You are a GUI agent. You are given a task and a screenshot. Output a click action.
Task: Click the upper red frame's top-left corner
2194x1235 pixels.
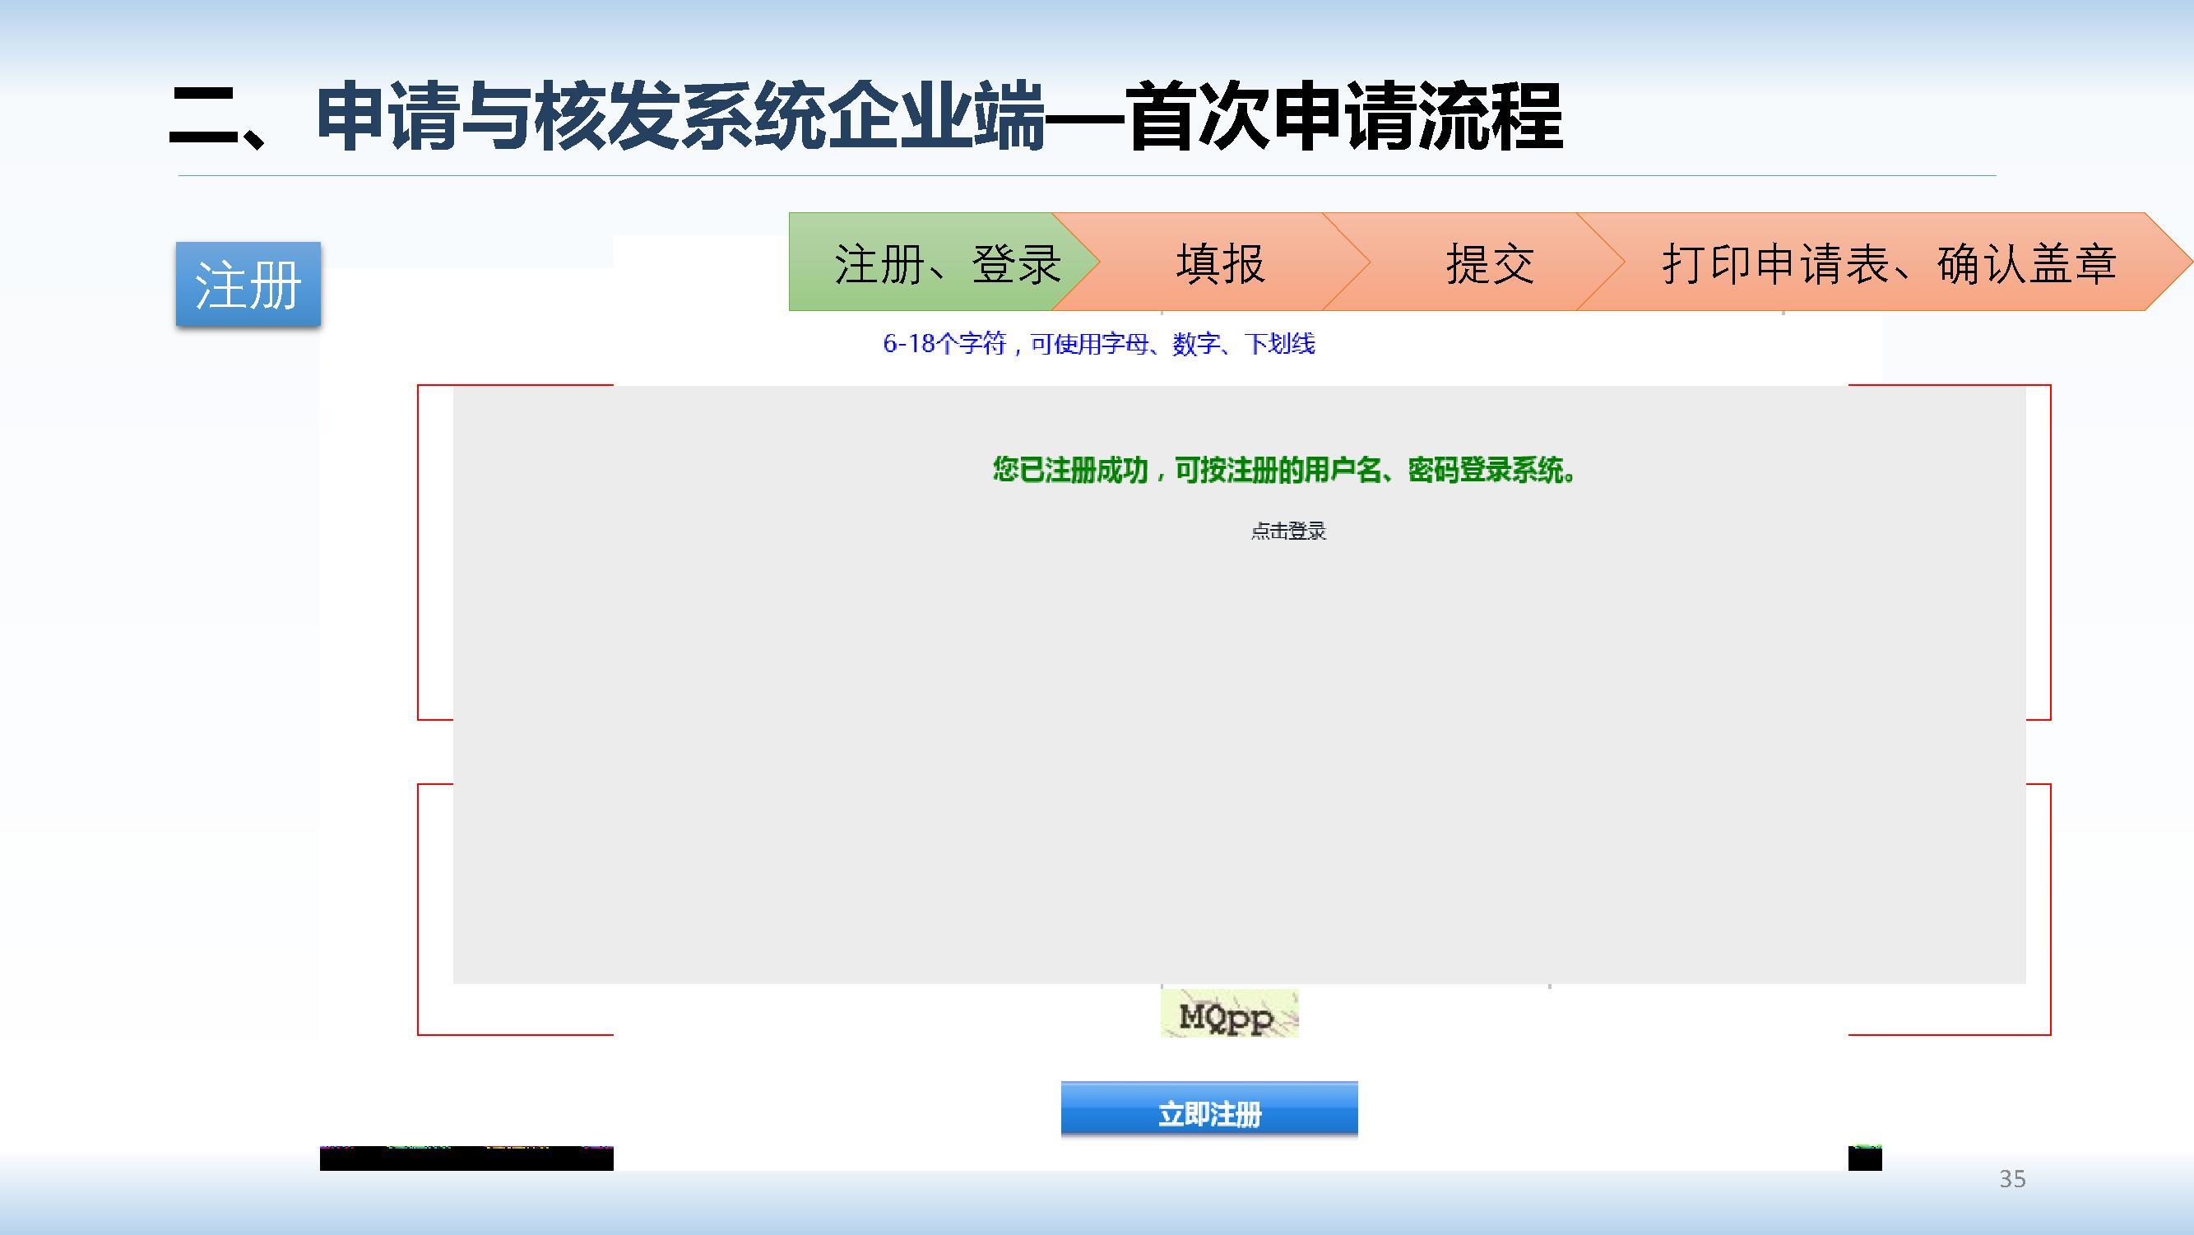point(419,387)
